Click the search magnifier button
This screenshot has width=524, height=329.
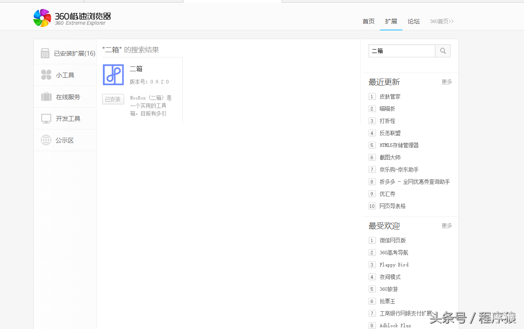coord(443,51)
